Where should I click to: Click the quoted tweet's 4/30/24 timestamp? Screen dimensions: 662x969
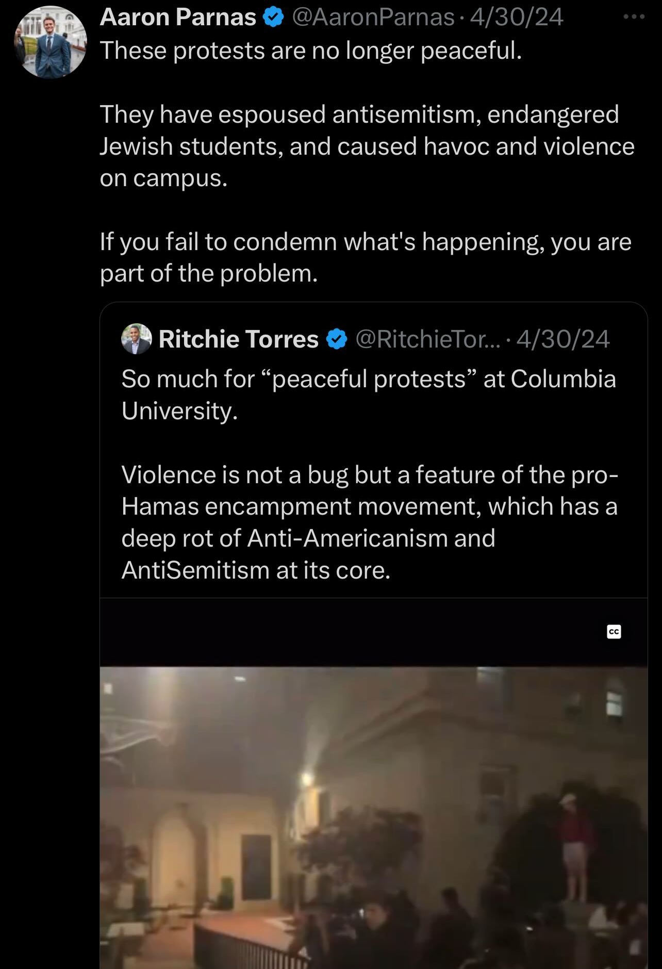(563, 339)
